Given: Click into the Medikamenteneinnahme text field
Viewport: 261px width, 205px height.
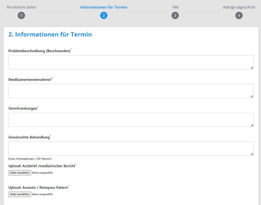Looking at the screenshot, I should 130,91.
